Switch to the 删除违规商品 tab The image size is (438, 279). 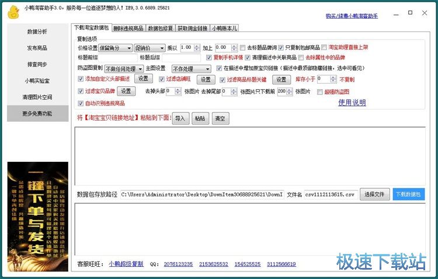pyautogui.click(x=128, y=28)
